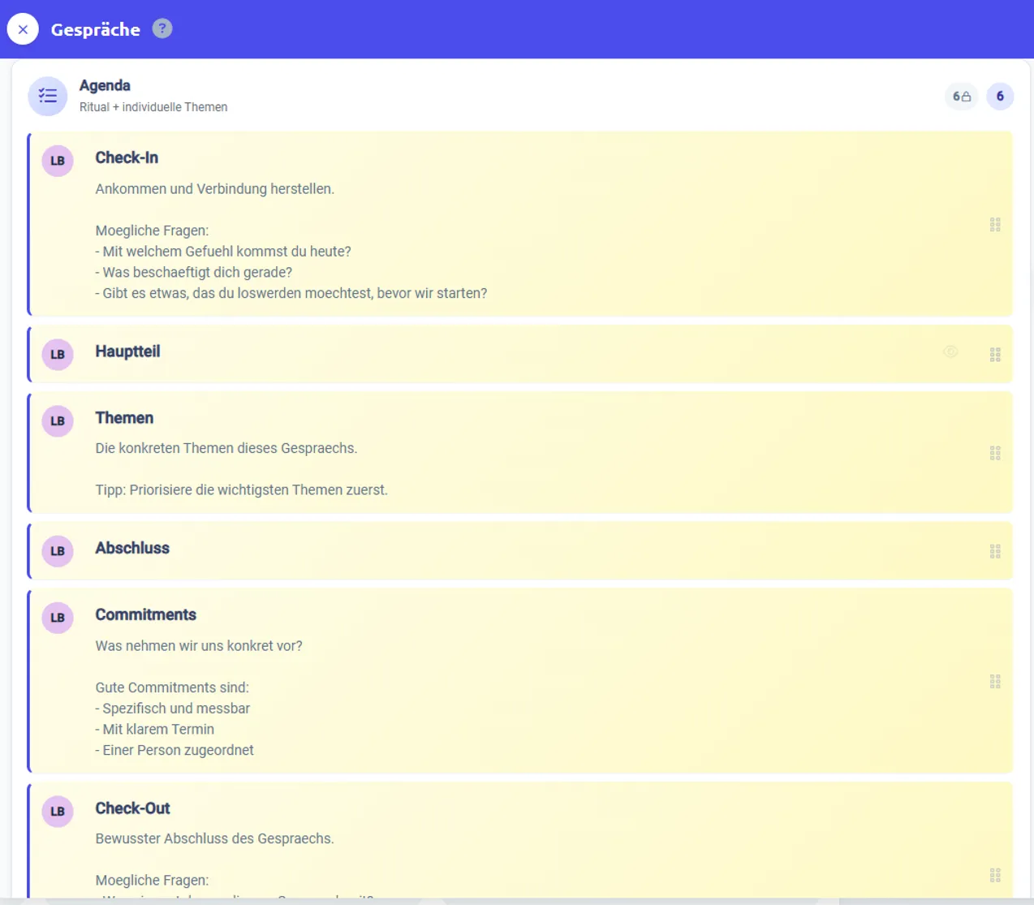Open help for Gespräche

tap(162, 28)
